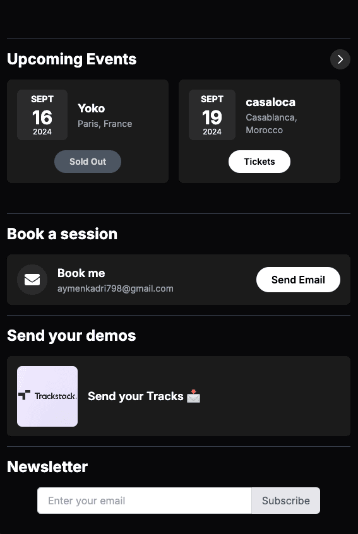Click the aymenkadri798@gmail.com email address
This screenshot has width=358, height=534.
pos(115,288)
